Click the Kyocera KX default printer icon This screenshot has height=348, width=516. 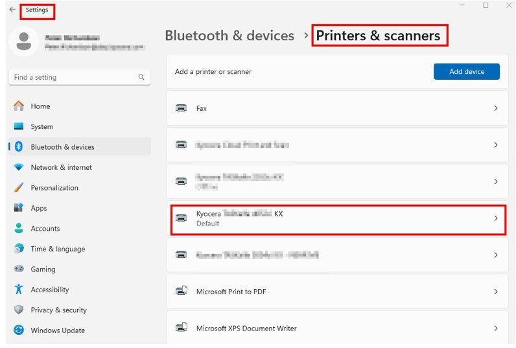[182, 218]
